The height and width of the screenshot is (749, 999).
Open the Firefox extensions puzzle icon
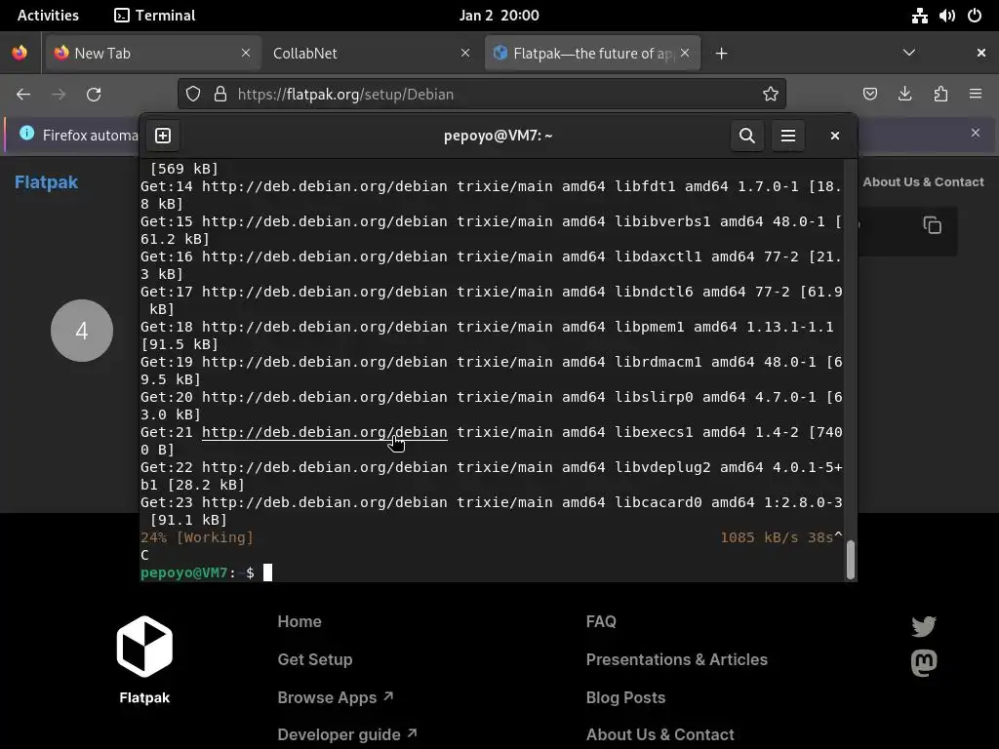[940, 95]
